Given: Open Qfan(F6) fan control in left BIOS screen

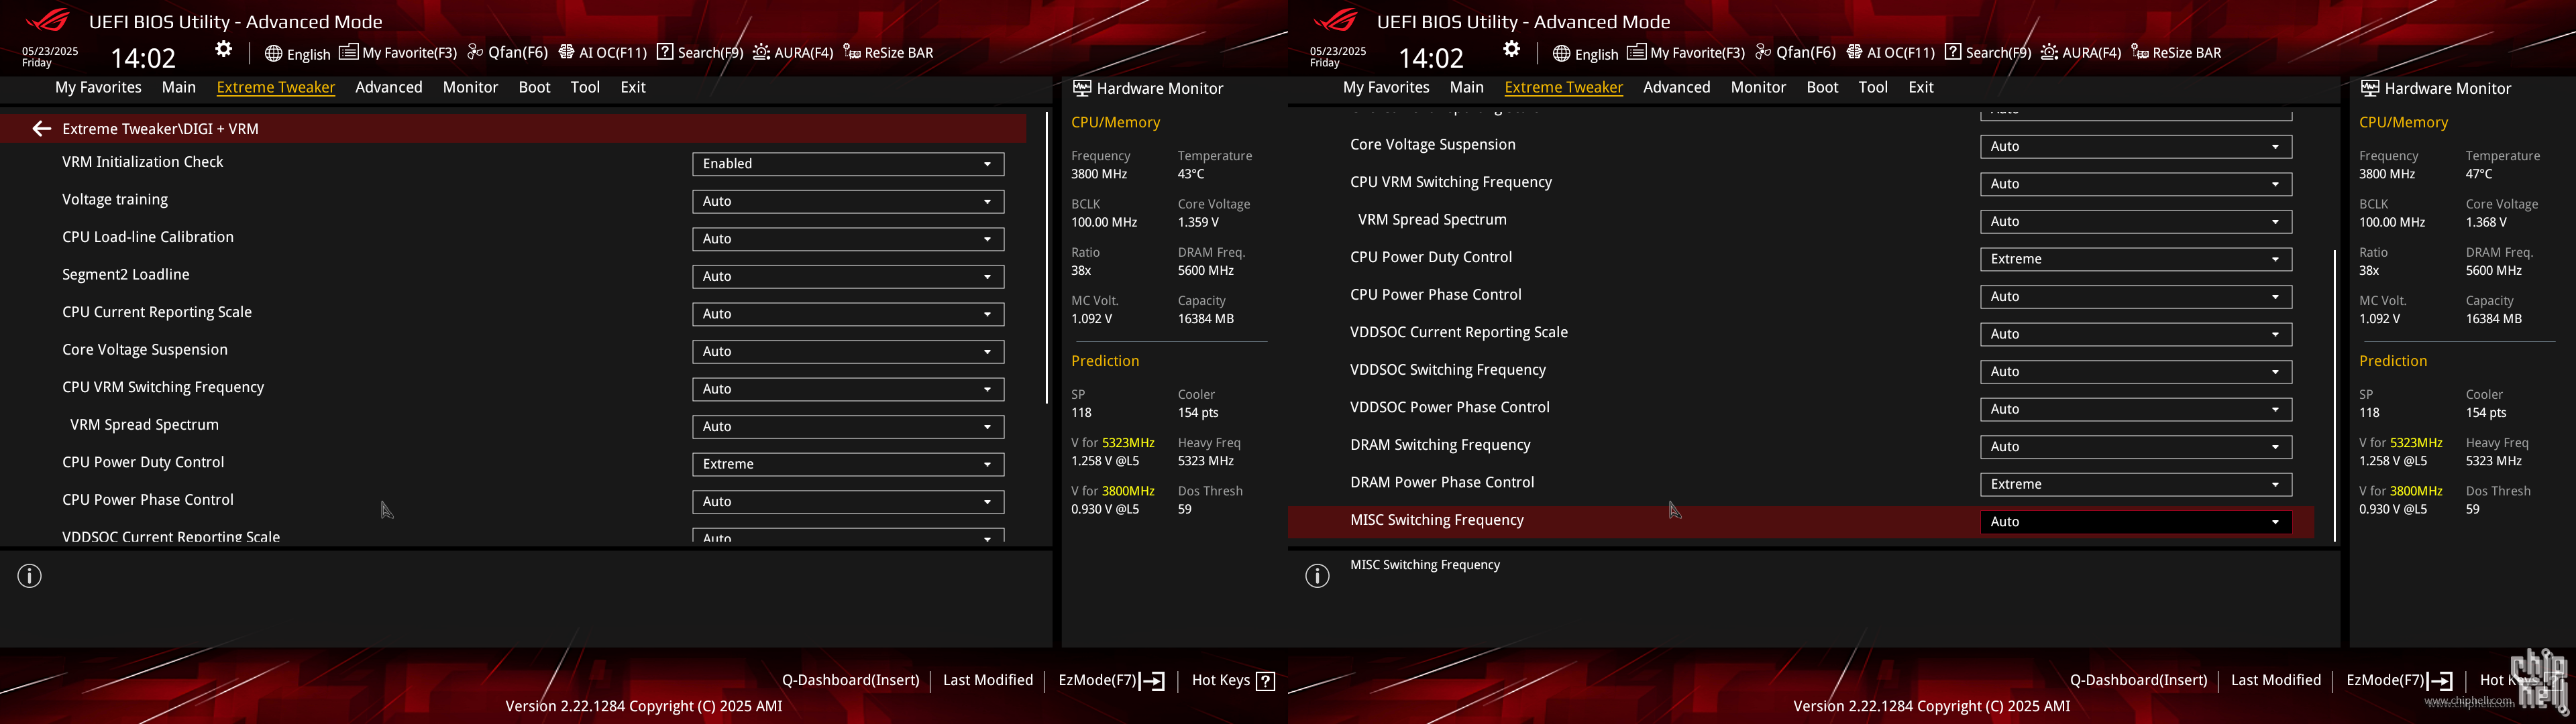Looking at the screenshot, I should coord(508,53).
